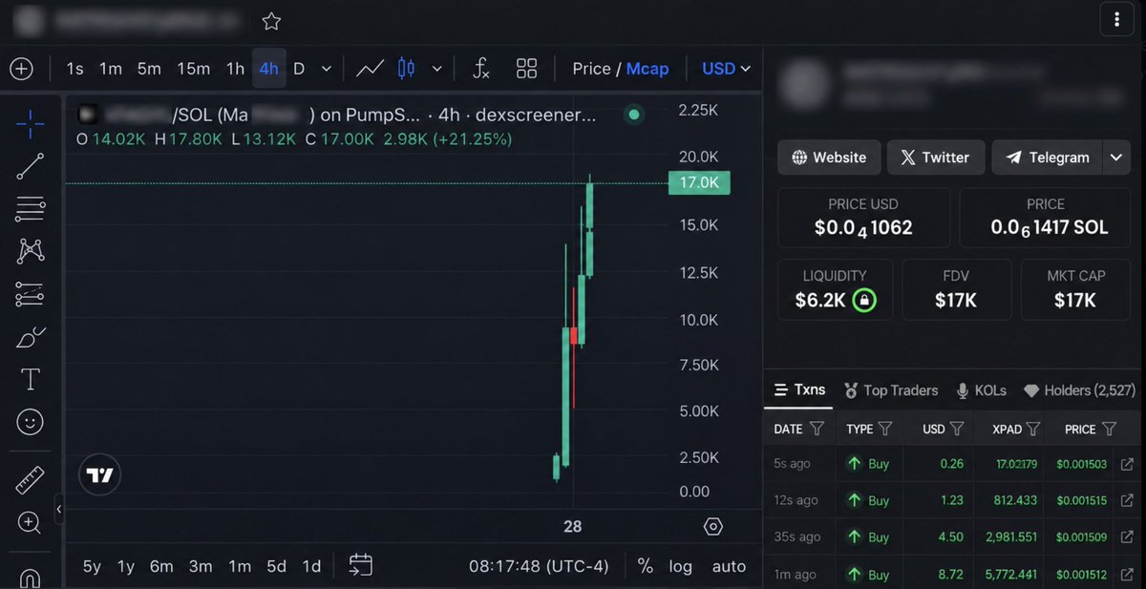
Task: Toggle the auto scale
Action: coord(729,566)
